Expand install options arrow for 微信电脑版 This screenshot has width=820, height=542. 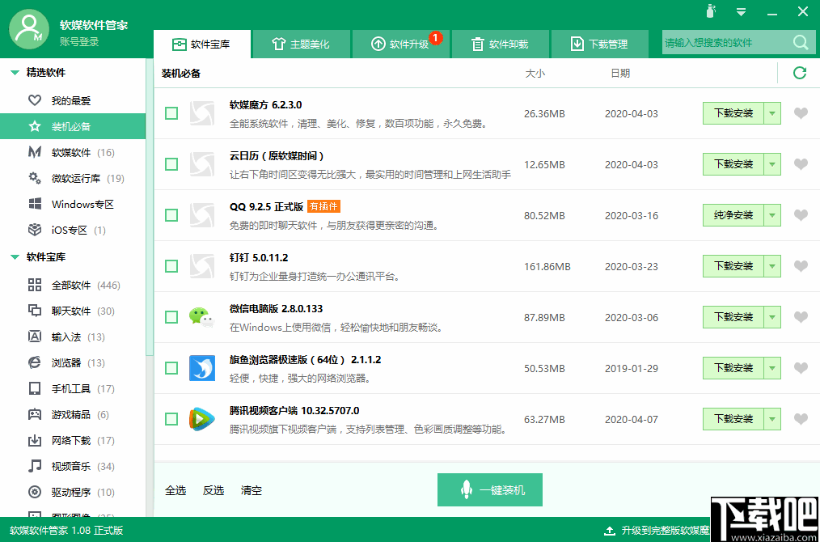[x=772, y=317]
